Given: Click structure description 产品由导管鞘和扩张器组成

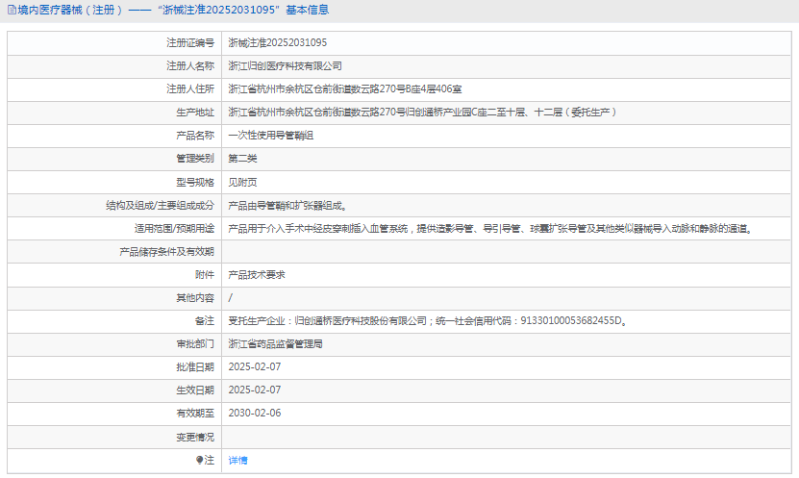Looking at the screenshot, I should [x=288, y=206].
